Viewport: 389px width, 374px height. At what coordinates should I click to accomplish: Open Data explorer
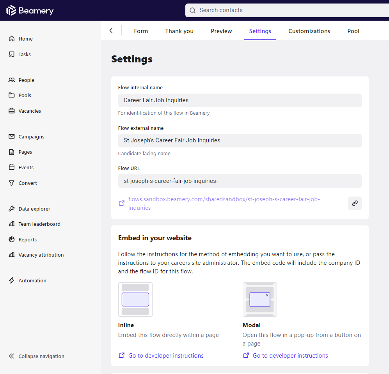click(34, 209)
